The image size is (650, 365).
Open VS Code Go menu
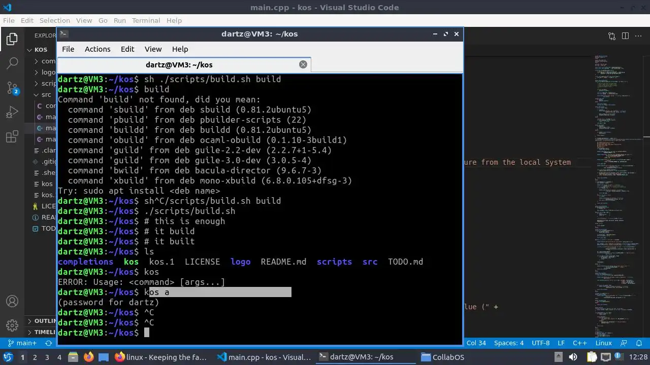(x=103, y=20)
